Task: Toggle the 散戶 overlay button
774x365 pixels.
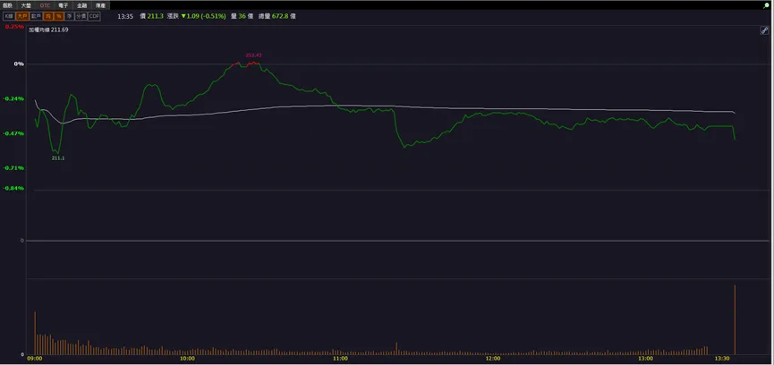Action: click(36, 16)
